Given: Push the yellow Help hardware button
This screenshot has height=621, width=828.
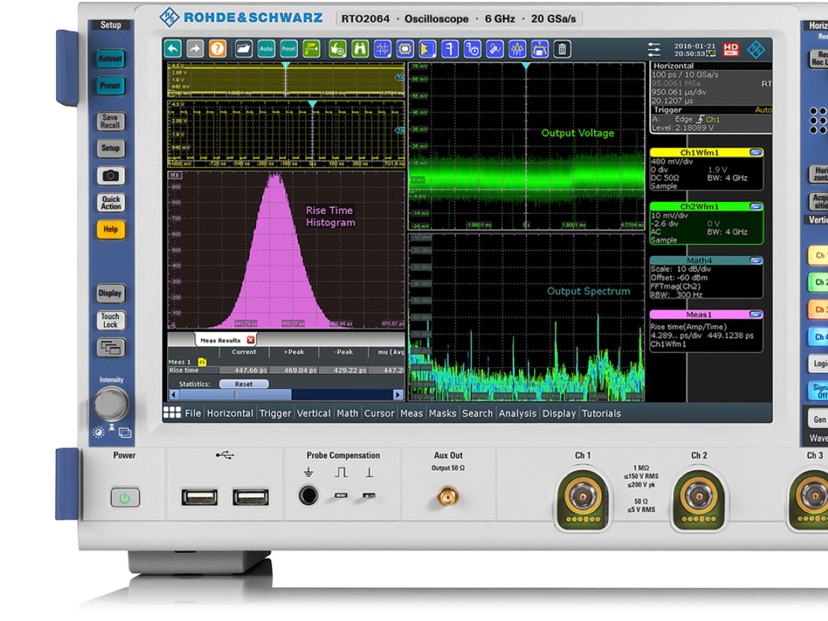Looking at the screenshot, I should [110, 230].
